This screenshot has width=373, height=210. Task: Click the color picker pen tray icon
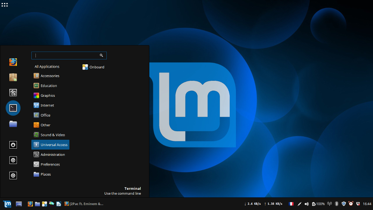299,204
